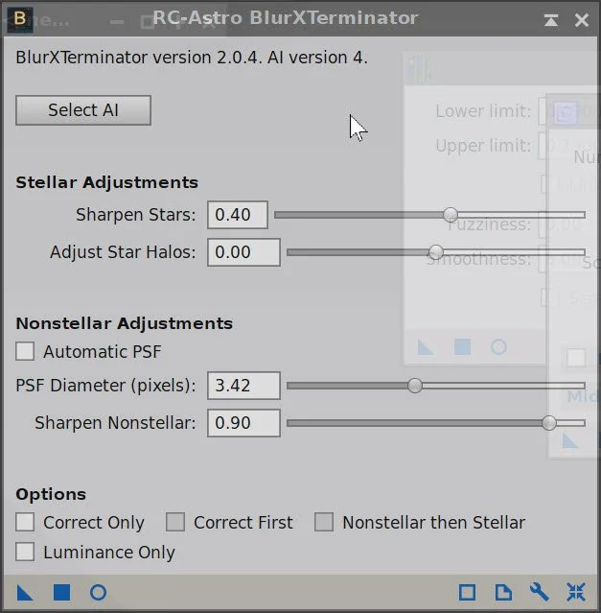Open preferences via wrench icon

click(x=540, y=592)
